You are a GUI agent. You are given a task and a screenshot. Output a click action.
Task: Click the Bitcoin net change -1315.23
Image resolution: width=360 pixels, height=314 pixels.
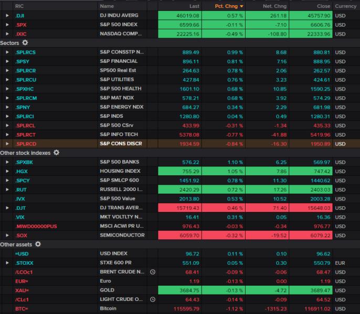tap(276, 309)
